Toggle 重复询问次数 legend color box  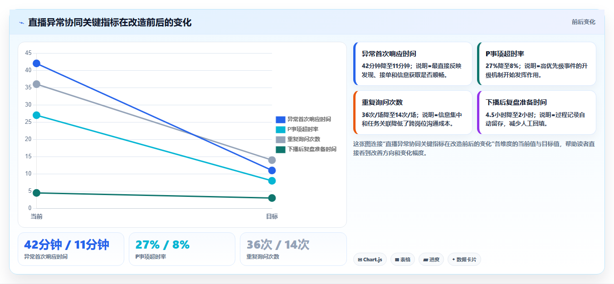click(x=280, y=139)
